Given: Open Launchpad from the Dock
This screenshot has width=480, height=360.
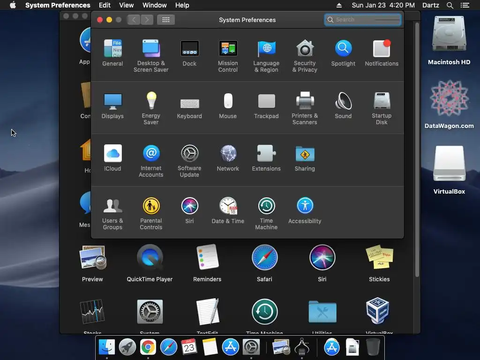Looking at the screenshot, I should click(x=127, y=347).
